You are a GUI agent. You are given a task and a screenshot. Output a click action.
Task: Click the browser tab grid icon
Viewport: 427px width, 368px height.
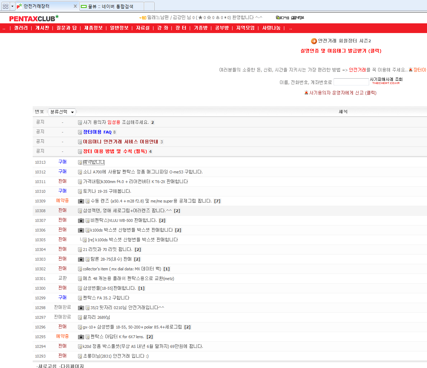pos(5,6)
